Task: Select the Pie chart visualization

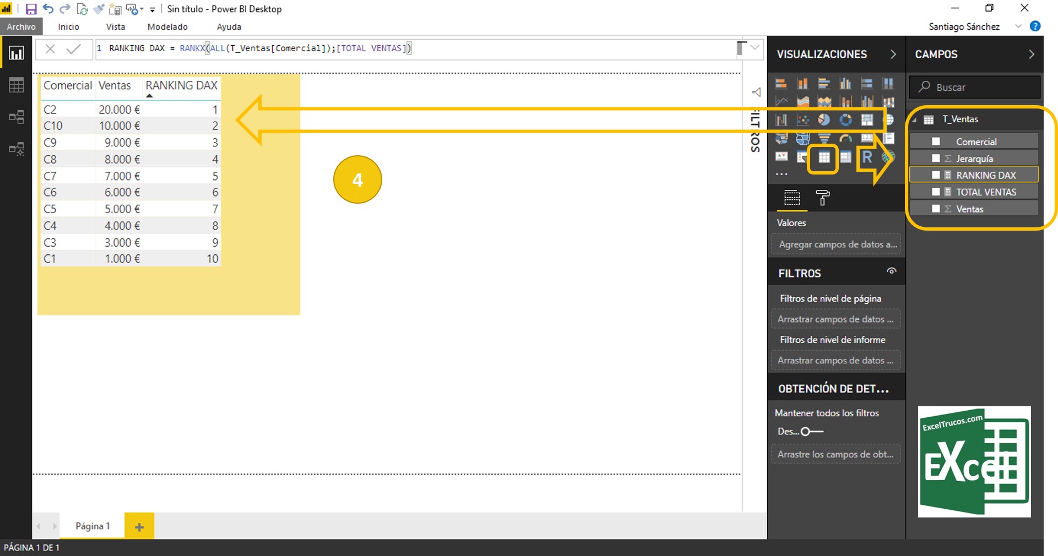Action: [824, 119]
